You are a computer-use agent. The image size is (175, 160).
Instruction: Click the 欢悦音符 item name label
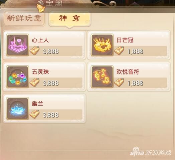pyautogui.click(x=128, y=72)
